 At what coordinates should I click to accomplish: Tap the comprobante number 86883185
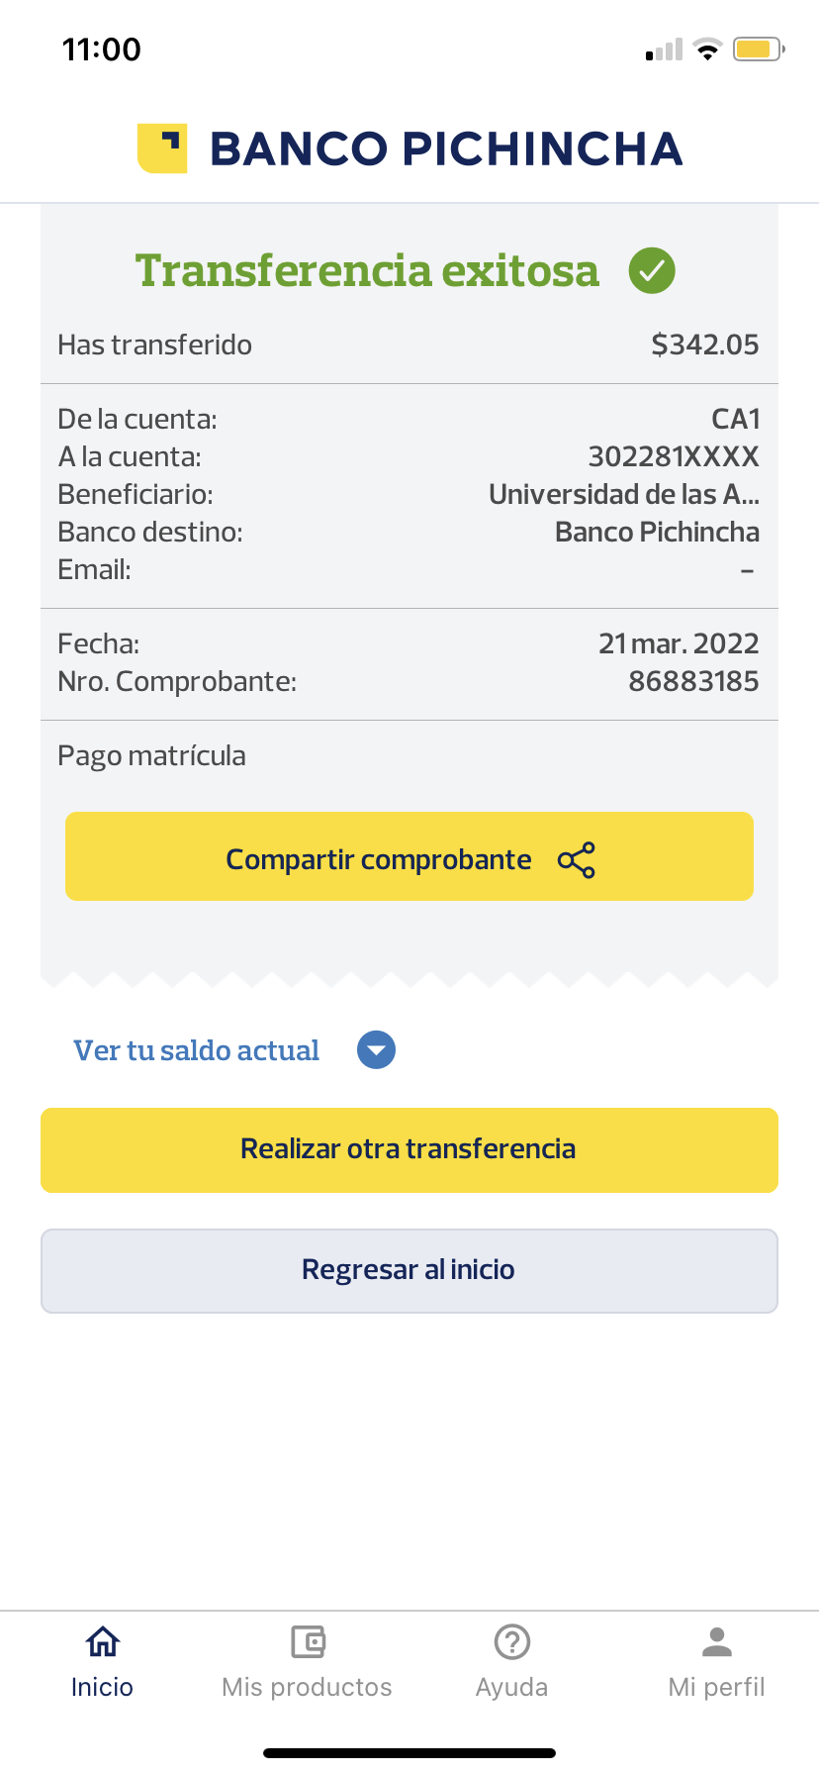click(x=693, y=681)
